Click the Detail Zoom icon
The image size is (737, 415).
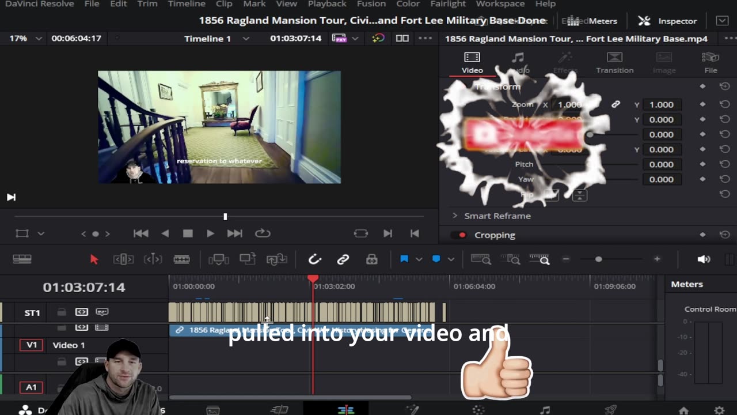[511, 259]
